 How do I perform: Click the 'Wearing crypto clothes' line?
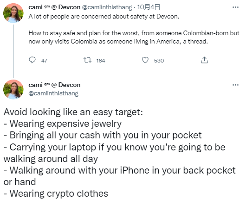56,193
